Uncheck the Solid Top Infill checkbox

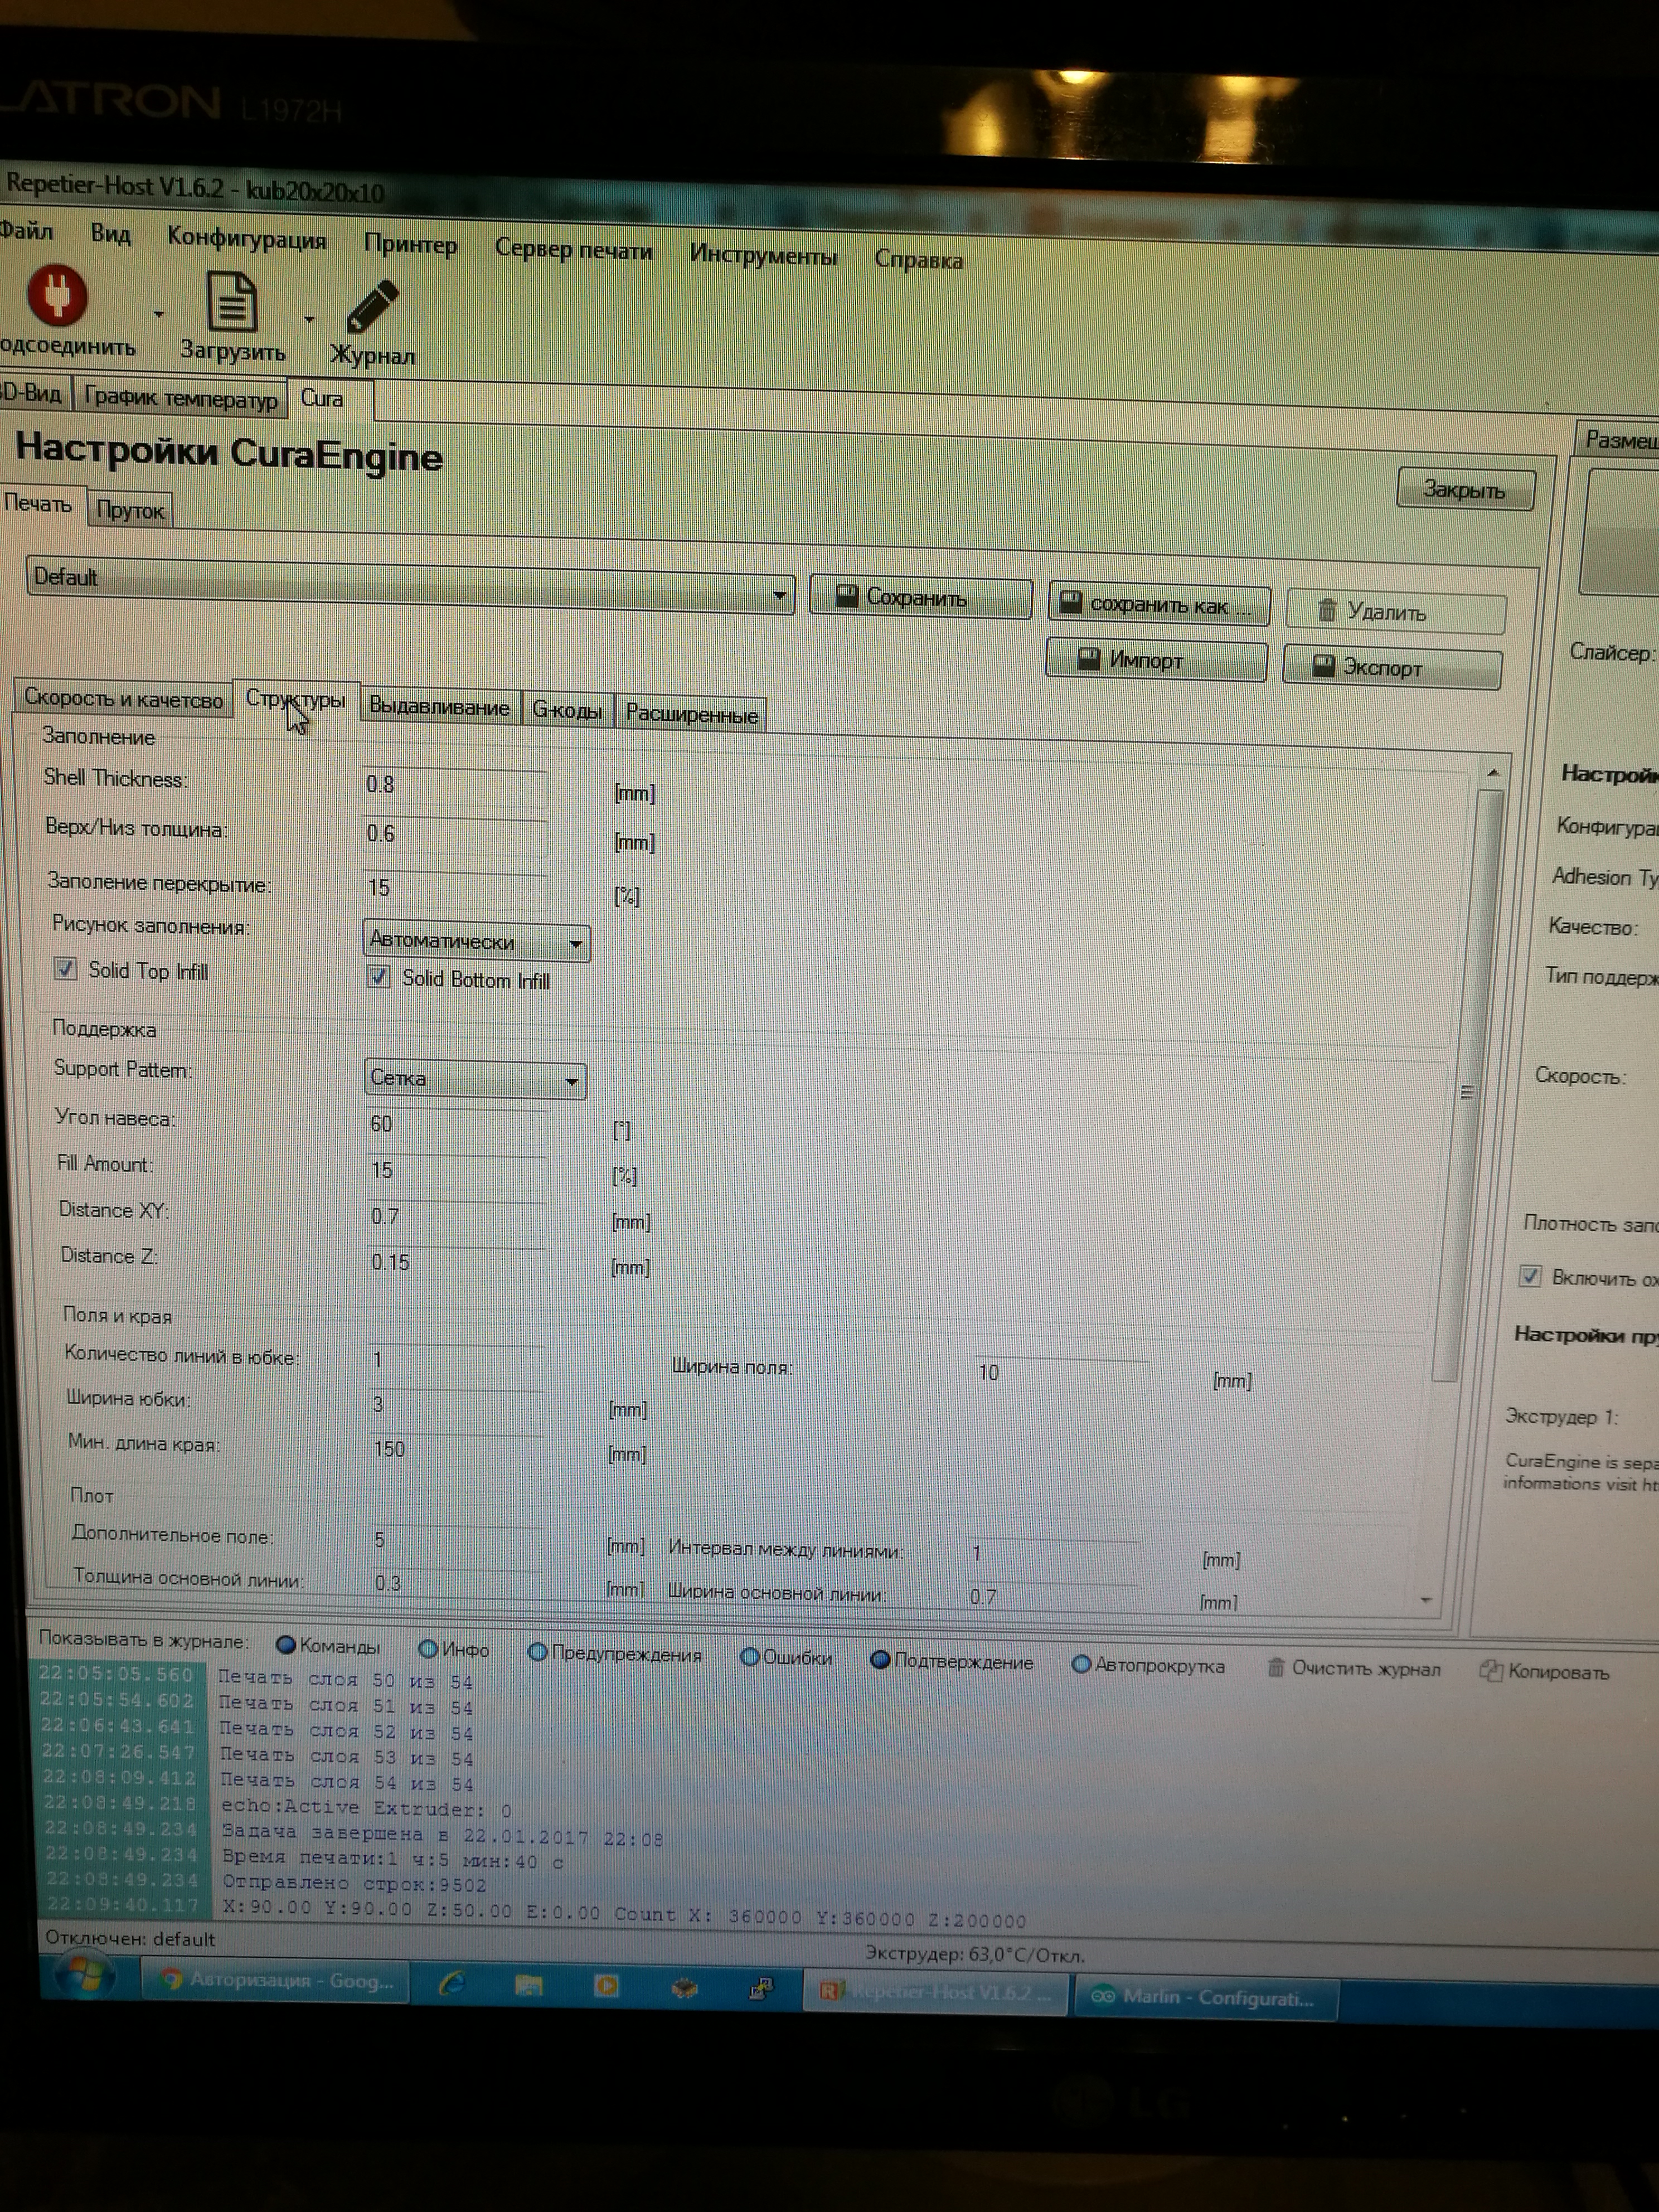66,968
